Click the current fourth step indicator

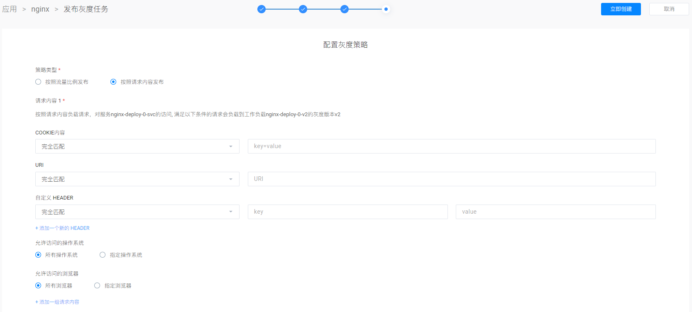pos(386,9)
